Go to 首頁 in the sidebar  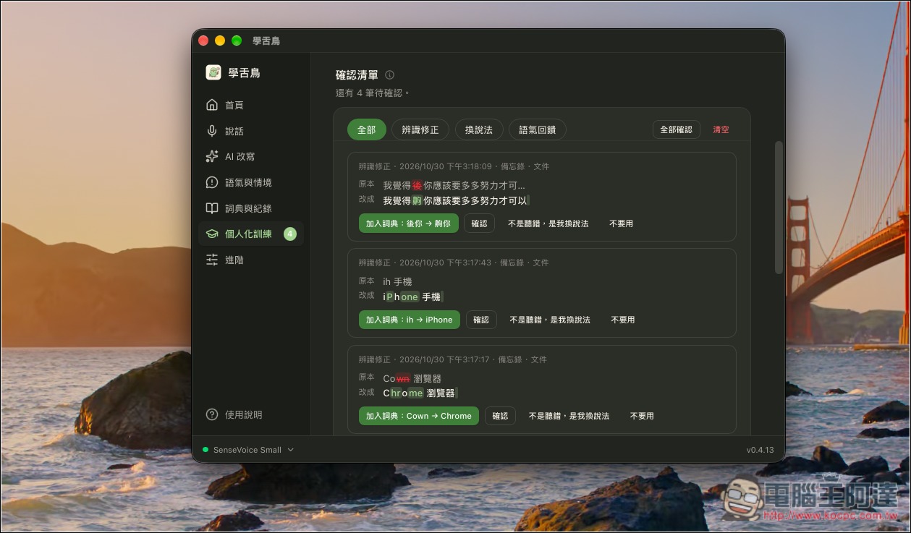point(250,105)
